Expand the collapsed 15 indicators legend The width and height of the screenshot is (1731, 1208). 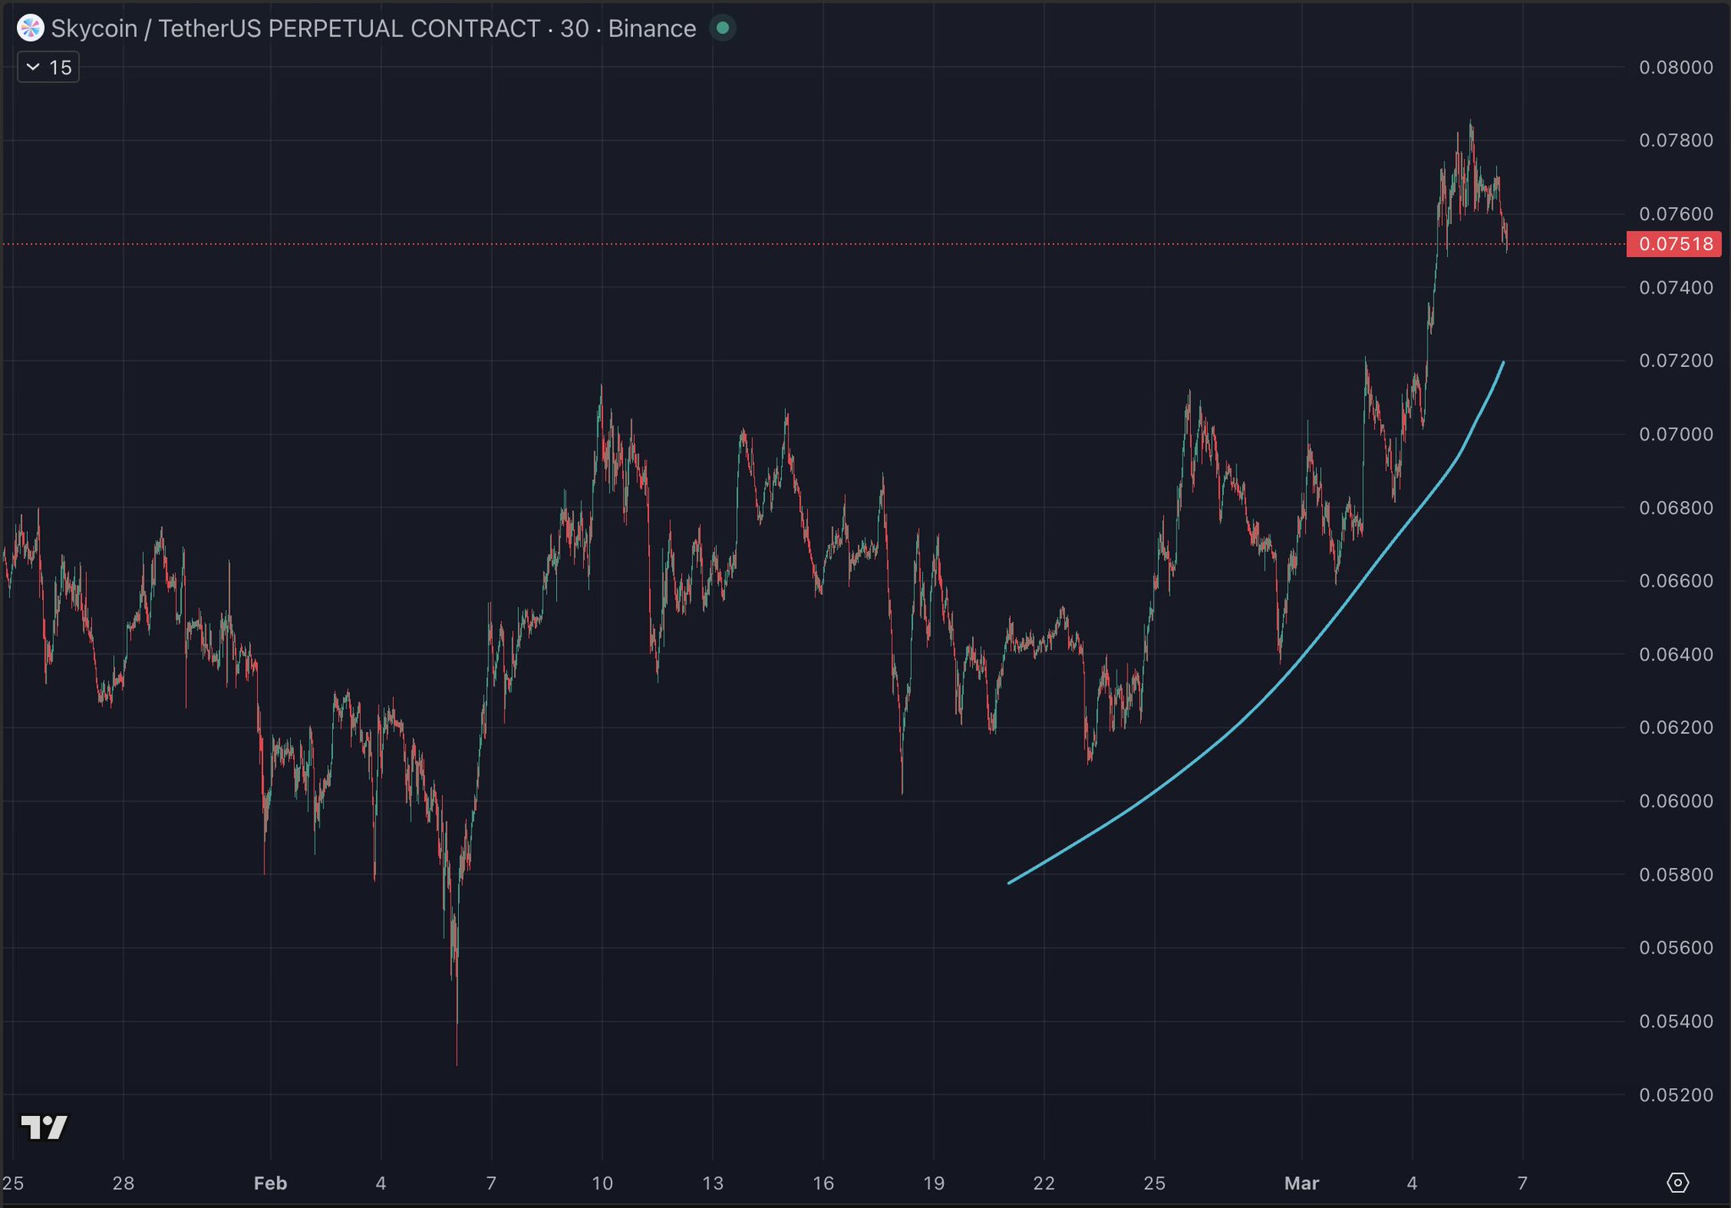tap(48, 68)
